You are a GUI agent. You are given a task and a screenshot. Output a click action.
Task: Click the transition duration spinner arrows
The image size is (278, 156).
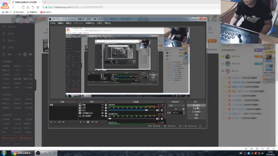184,113
